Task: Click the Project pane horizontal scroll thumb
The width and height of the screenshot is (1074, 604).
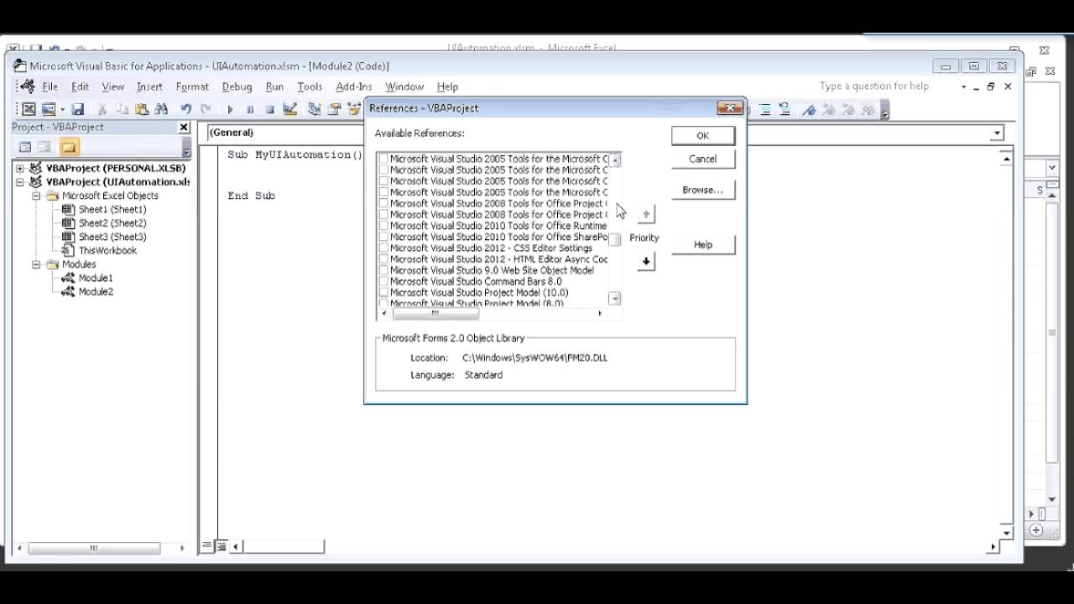Action: click(x=94, y=548)
